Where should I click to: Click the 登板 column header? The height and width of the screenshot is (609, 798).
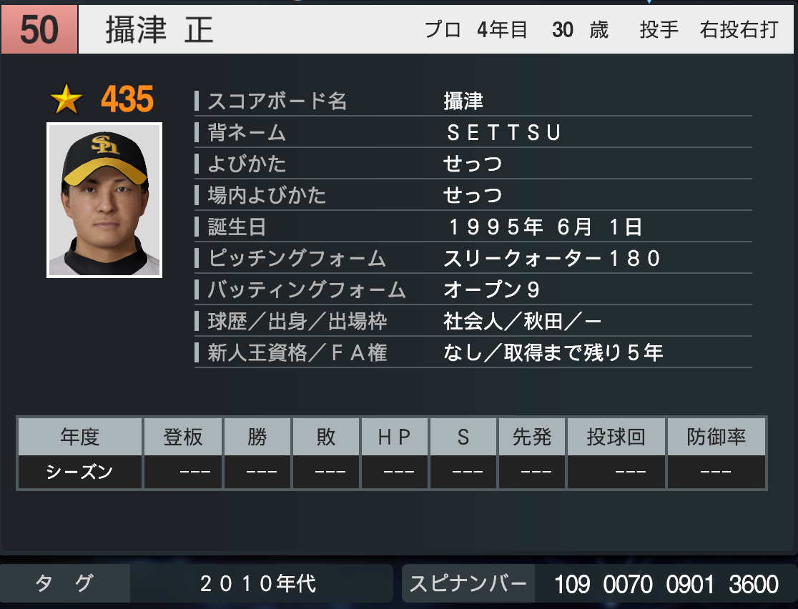(x=183, y=437)
